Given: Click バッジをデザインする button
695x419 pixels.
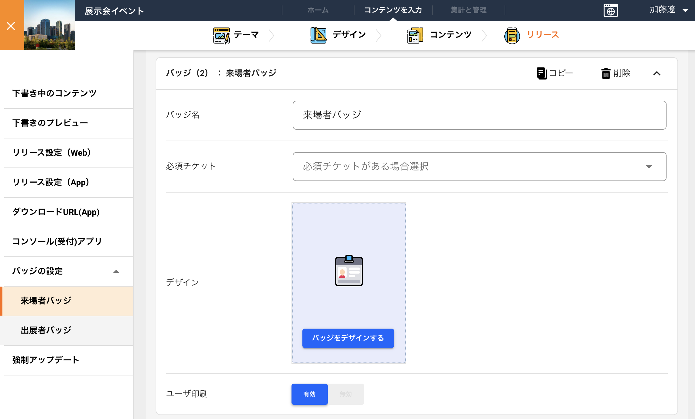Looking at the screenshot, I should pos(348,338).
